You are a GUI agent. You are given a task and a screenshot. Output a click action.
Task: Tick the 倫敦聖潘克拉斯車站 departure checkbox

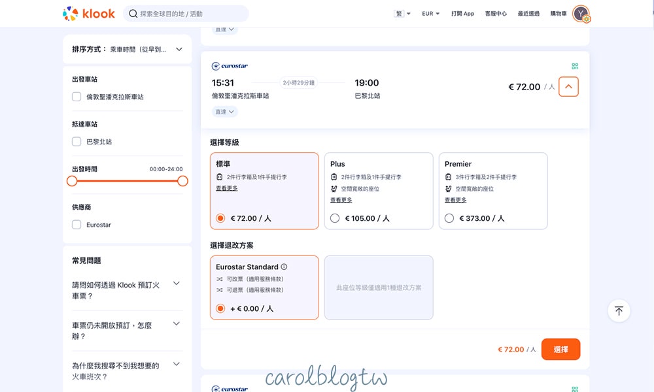coord(77,97)
